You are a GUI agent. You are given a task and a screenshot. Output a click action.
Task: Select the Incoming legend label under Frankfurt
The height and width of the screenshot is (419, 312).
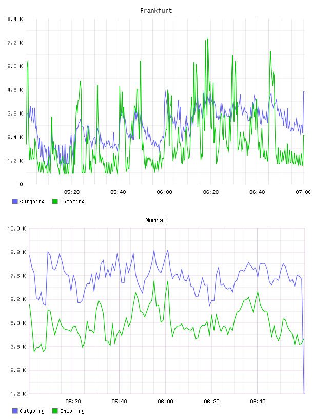pos(72,202)
